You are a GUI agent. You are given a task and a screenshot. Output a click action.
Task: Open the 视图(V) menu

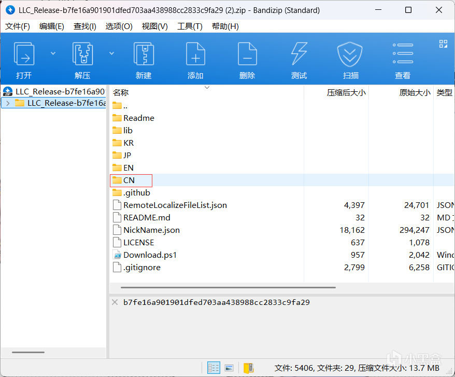[154, 26]
